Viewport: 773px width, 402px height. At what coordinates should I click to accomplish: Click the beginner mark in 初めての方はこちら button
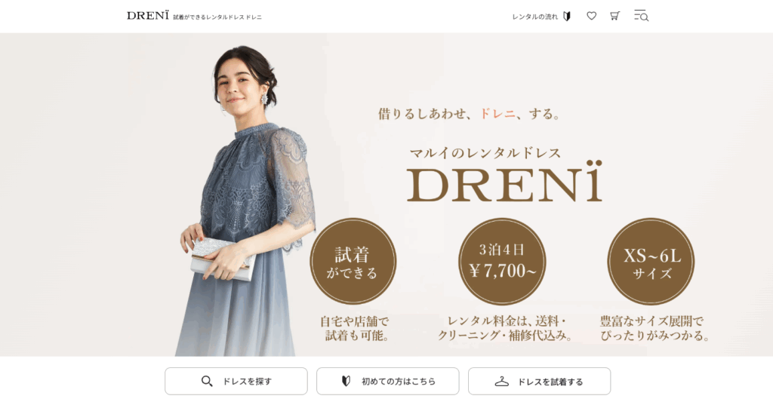pyautogui.click(x=346, y=382)
